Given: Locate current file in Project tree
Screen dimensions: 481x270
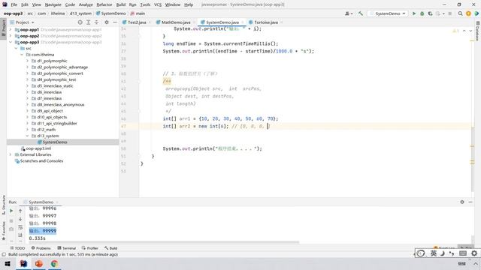Looking at the screenshot, I should 80,22.
